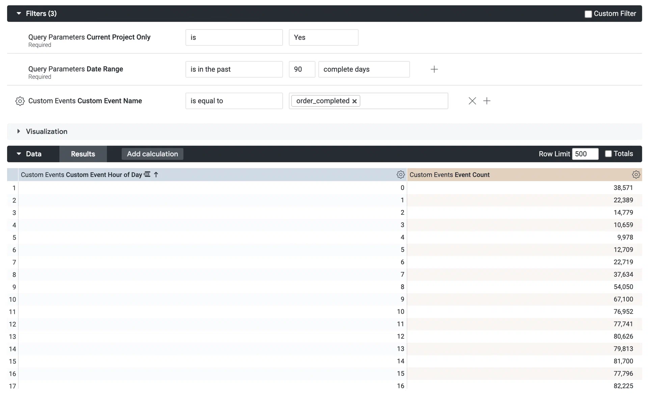
Task: Open column gear for Custom Event Hour of Day
Action: point(400,175)
